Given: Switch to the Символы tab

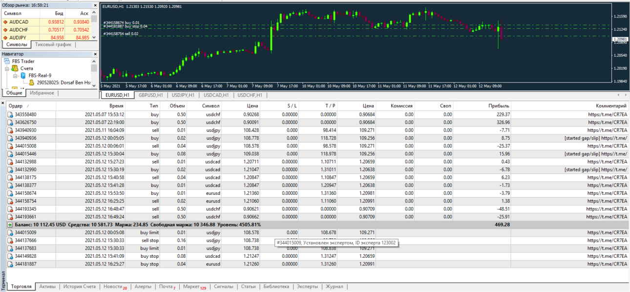Looking at the screenshot, I should 17,44.
